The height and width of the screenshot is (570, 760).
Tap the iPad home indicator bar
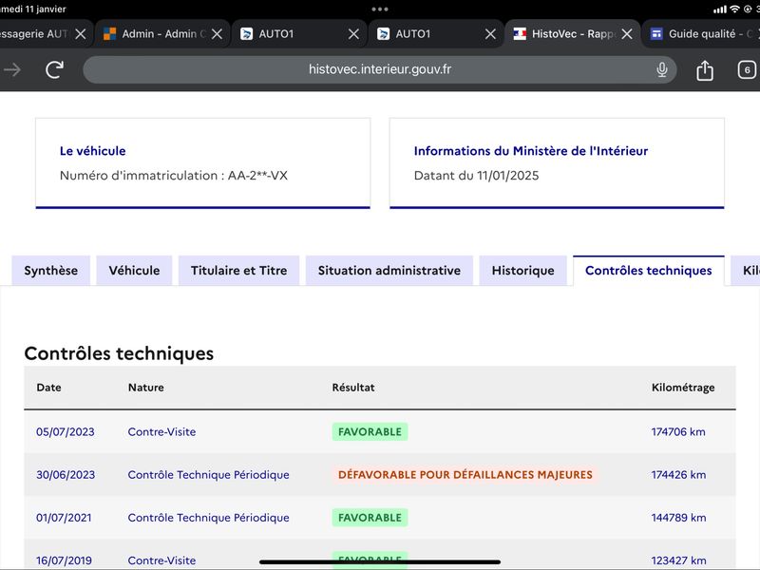click(380, 562)
